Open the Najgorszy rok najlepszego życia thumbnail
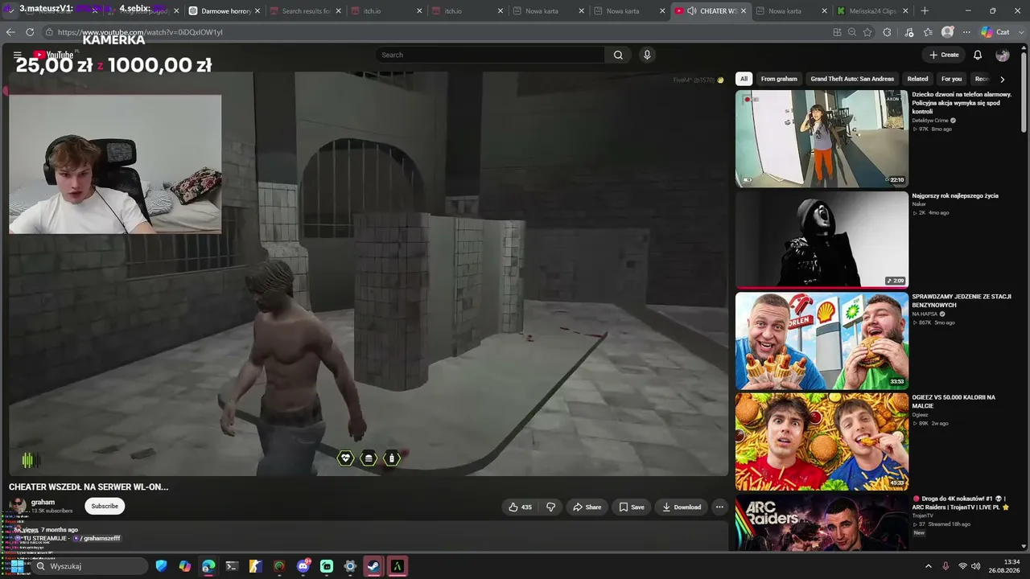 (x=822, y=240)
